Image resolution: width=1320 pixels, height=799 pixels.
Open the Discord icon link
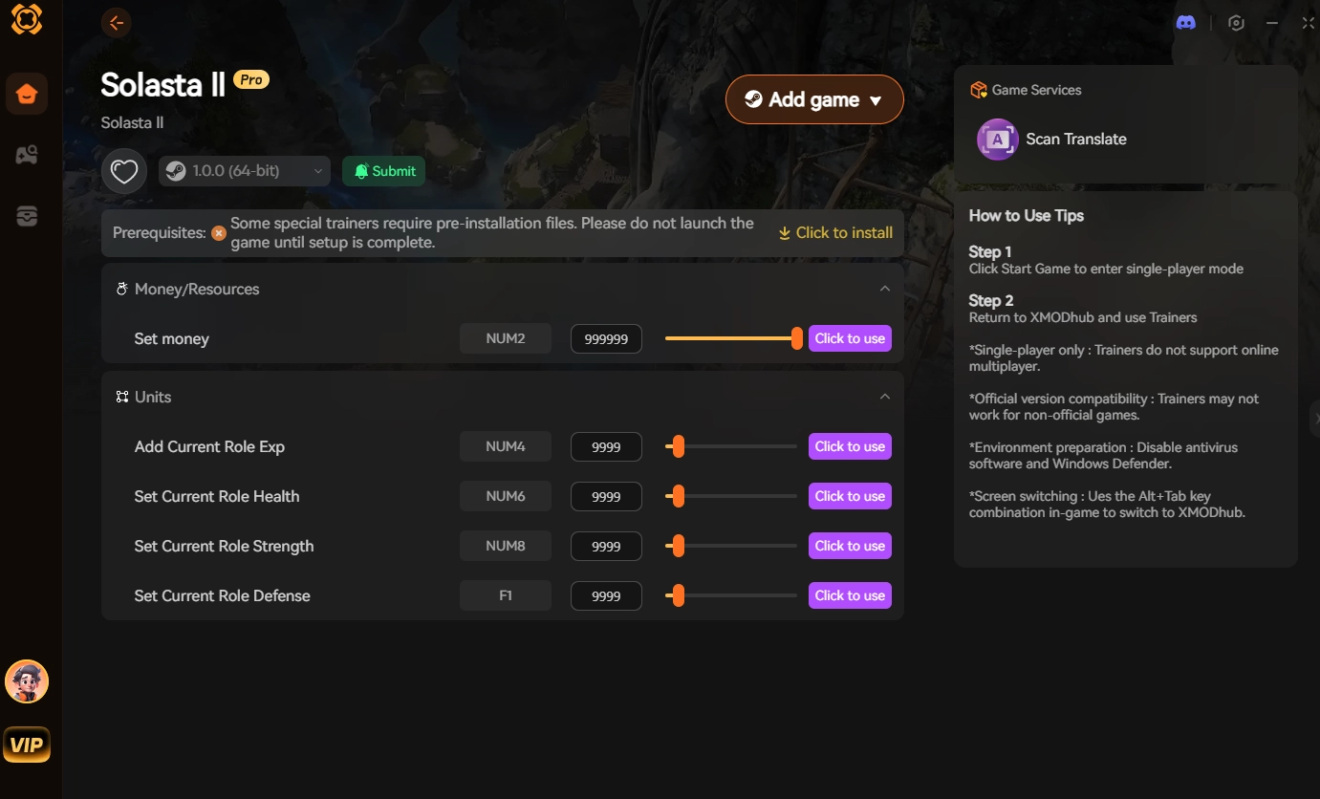tap(1185, 23)
